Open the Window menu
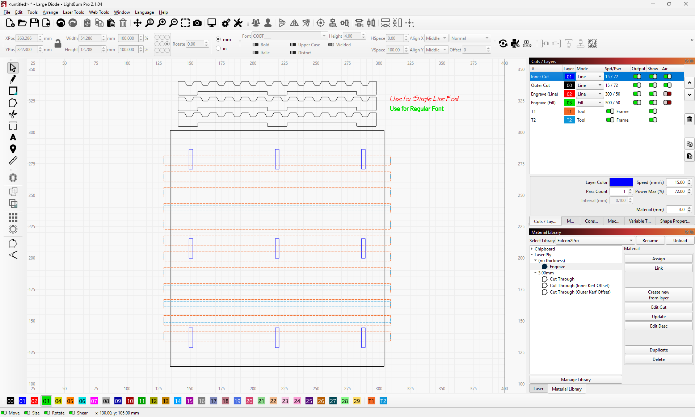The width and height of the screenshot is (695, 417). (x=122, y=12)
